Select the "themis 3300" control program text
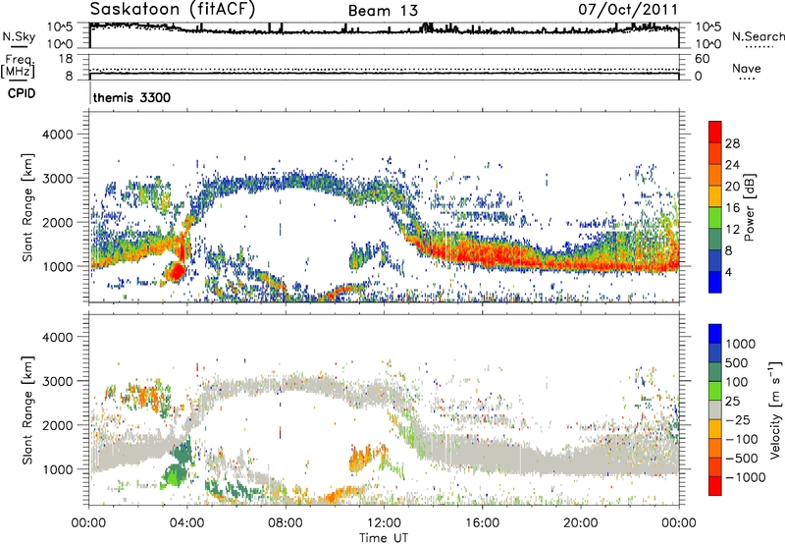The height and width of the screenshot is (544, 785). click(x=131, y=97)
